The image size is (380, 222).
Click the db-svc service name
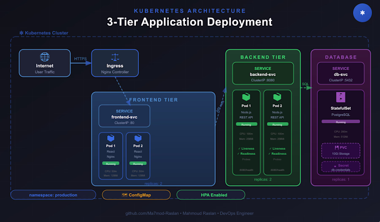point(341,74)
